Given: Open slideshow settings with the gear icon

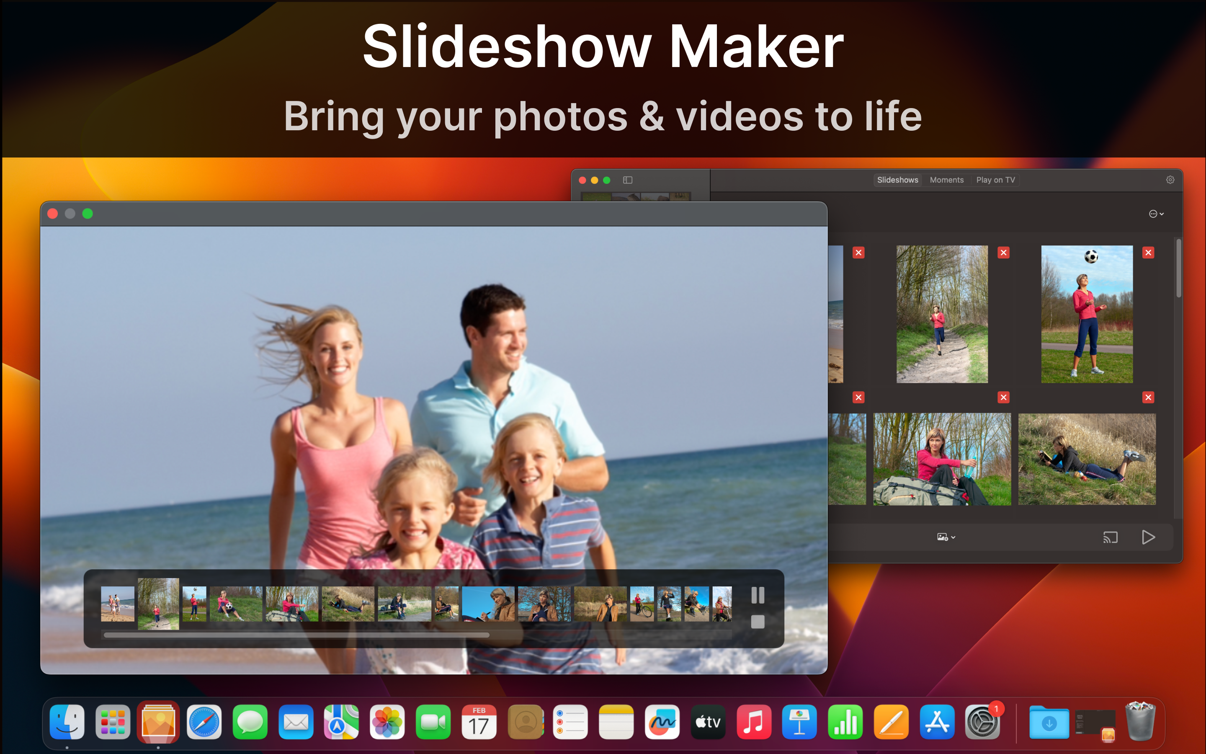Looking at the screenshot, I should click(x=1170, y=180).
